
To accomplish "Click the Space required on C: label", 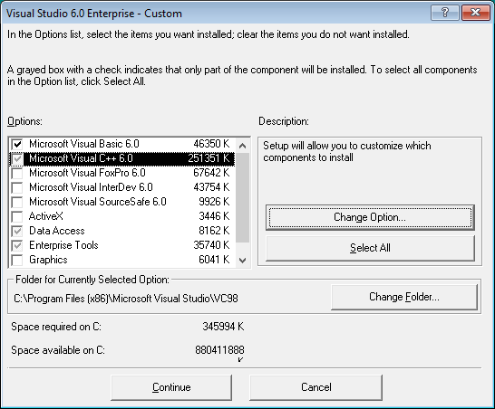I will 56,327.
